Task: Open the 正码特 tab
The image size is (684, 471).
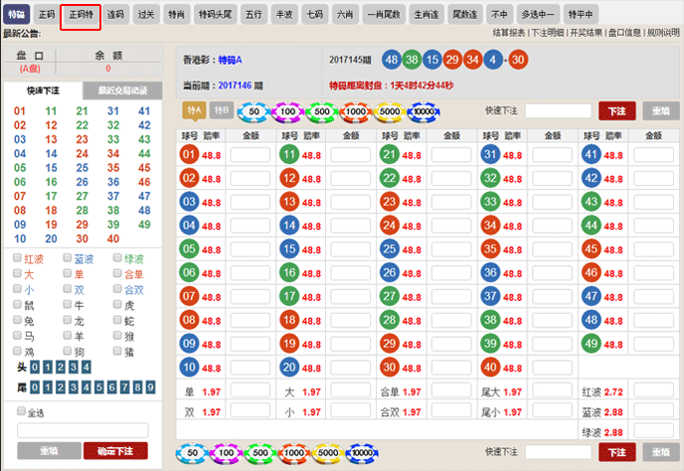Action: 87,15
